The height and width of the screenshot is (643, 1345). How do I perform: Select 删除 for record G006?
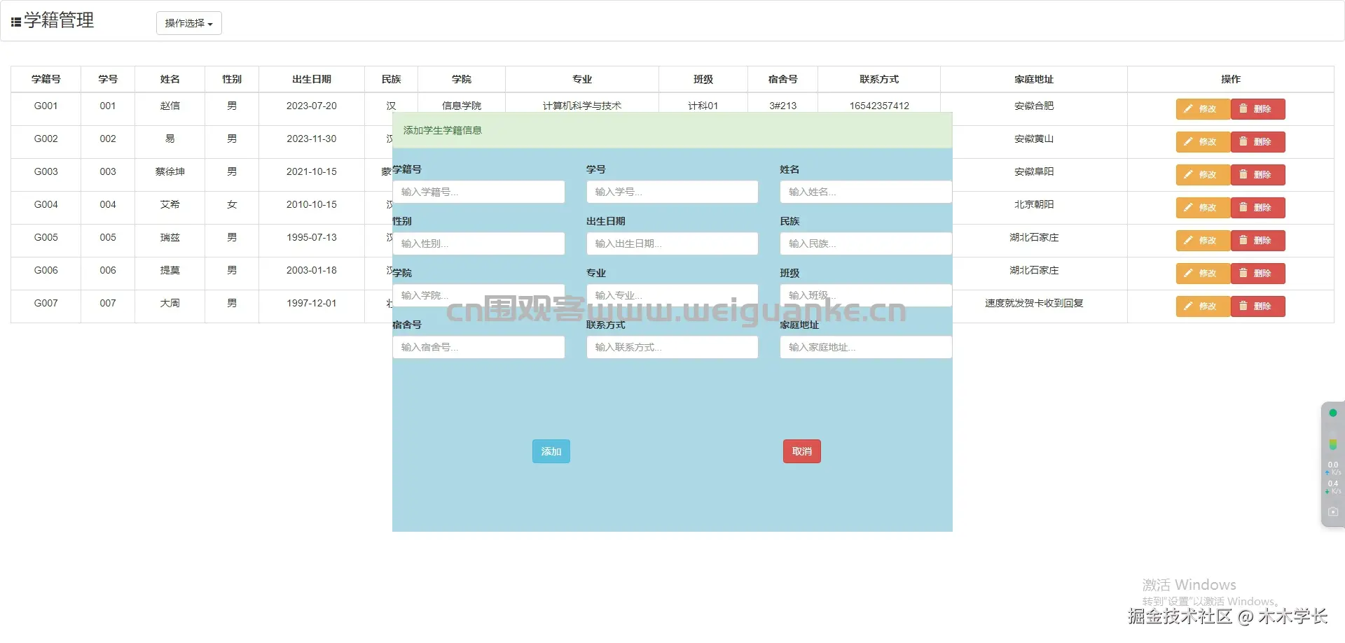[1257, 274]
